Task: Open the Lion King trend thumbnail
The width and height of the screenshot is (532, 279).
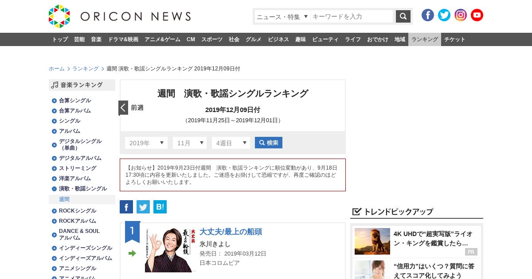Action: pos(372,241)
